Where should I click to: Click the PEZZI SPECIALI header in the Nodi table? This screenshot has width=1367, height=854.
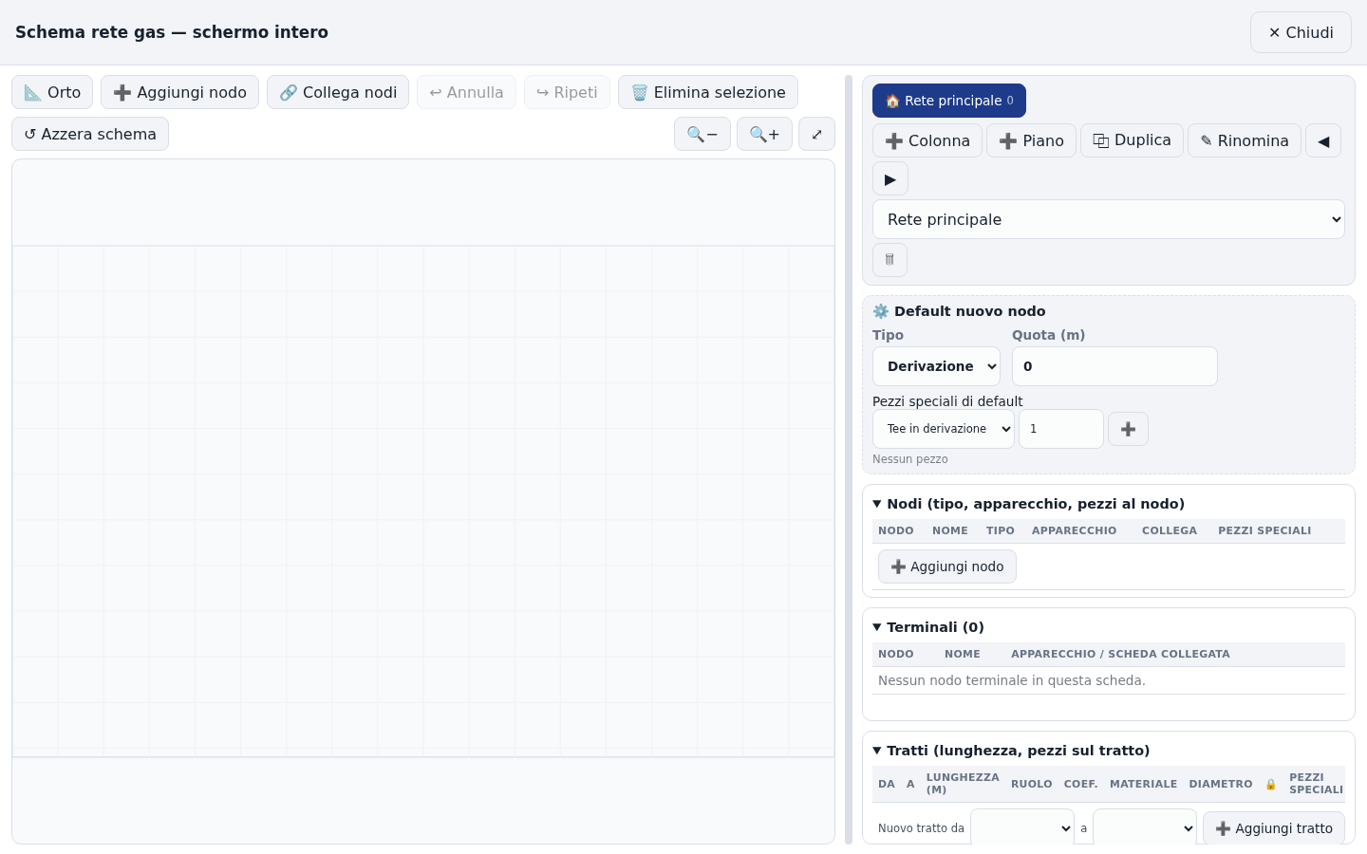[1264, 530]
